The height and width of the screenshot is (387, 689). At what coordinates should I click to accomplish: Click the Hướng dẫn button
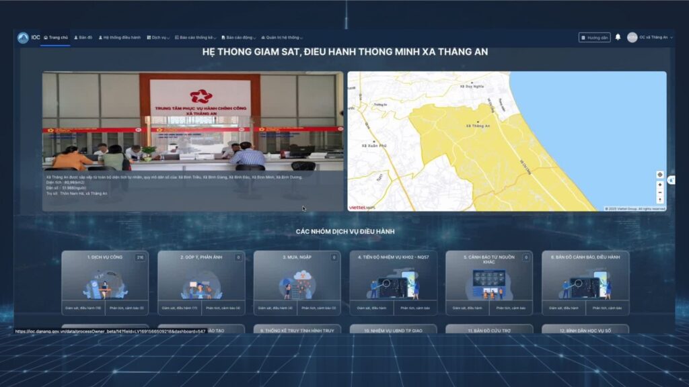click(x=595, y=38)
